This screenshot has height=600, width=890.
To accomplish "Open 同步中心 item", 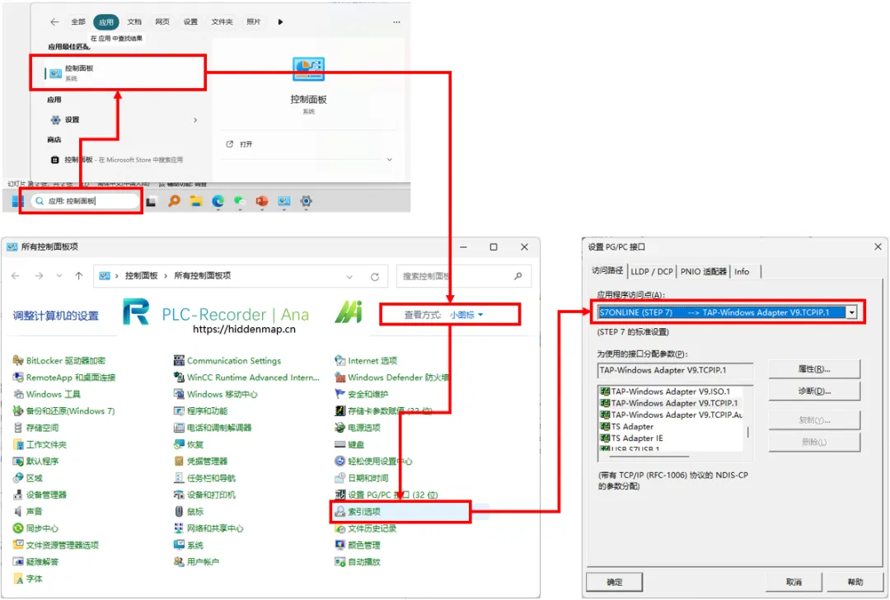I will tap(35, 528).
